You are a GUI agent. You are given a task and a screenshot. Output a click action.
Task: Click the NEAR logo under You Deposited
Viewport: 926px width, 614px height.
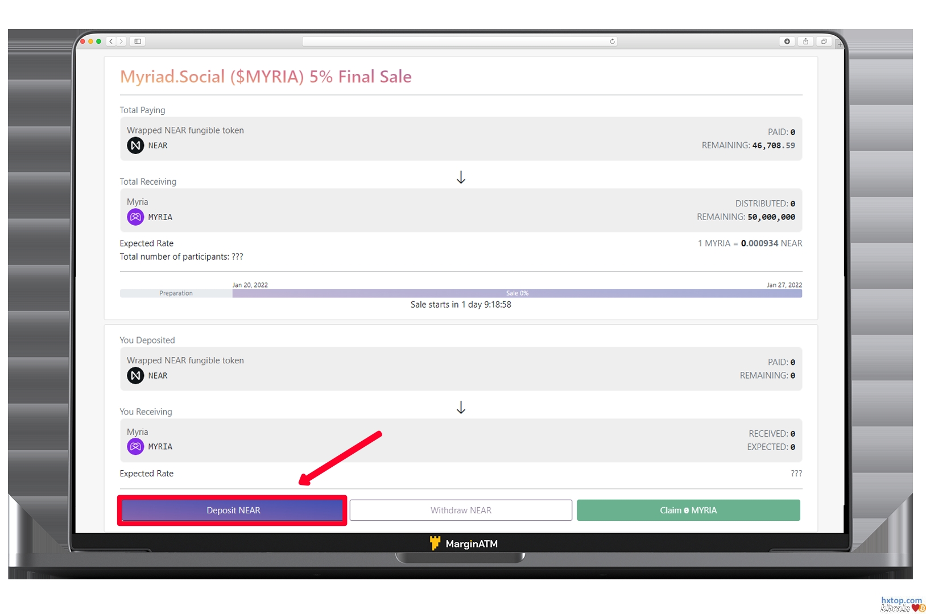click(x=135, y=376)
